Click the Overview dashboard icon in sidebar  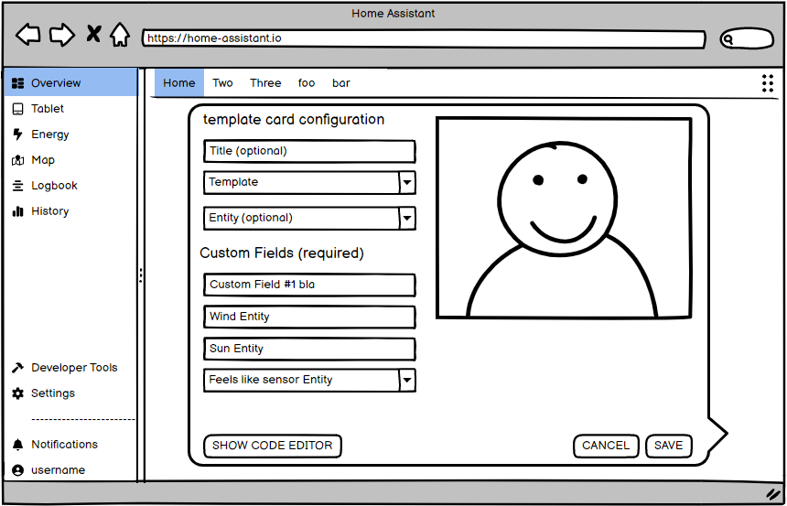pyautogui.click(x=17, y=83)
